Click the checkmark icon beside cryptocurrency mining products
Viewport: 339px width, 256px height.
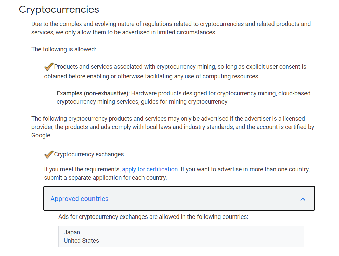[48, 67]
